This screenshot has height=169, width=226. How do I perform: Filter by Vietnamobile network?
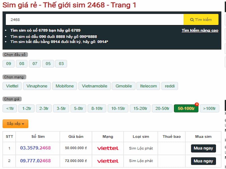[95, 86]
